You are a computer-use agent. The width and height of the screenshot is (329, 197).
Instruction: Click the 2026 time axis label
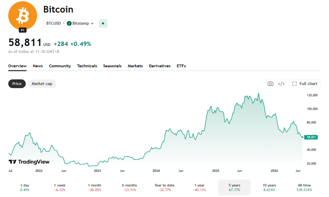274,171
